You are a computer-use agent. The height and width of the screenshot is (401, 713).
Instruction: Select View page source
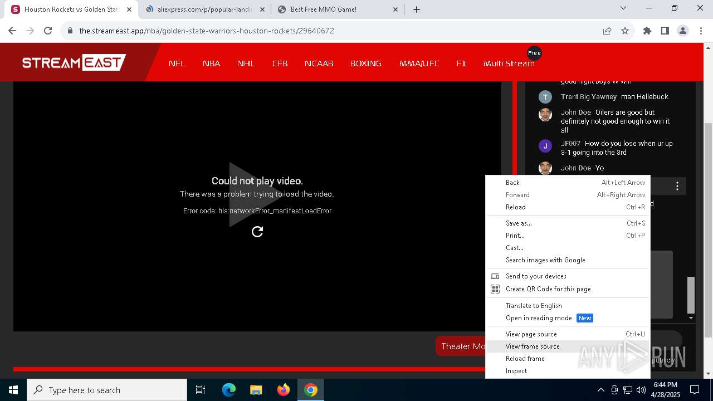pos(568,334)
